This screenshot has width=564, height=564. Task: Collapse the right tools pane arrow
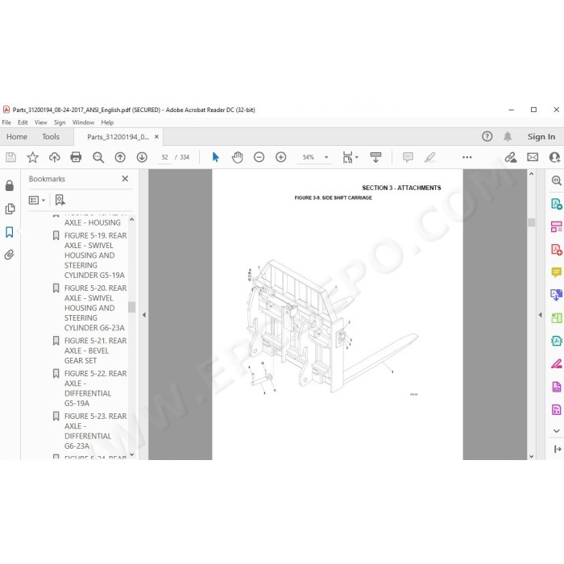[540, 315]
